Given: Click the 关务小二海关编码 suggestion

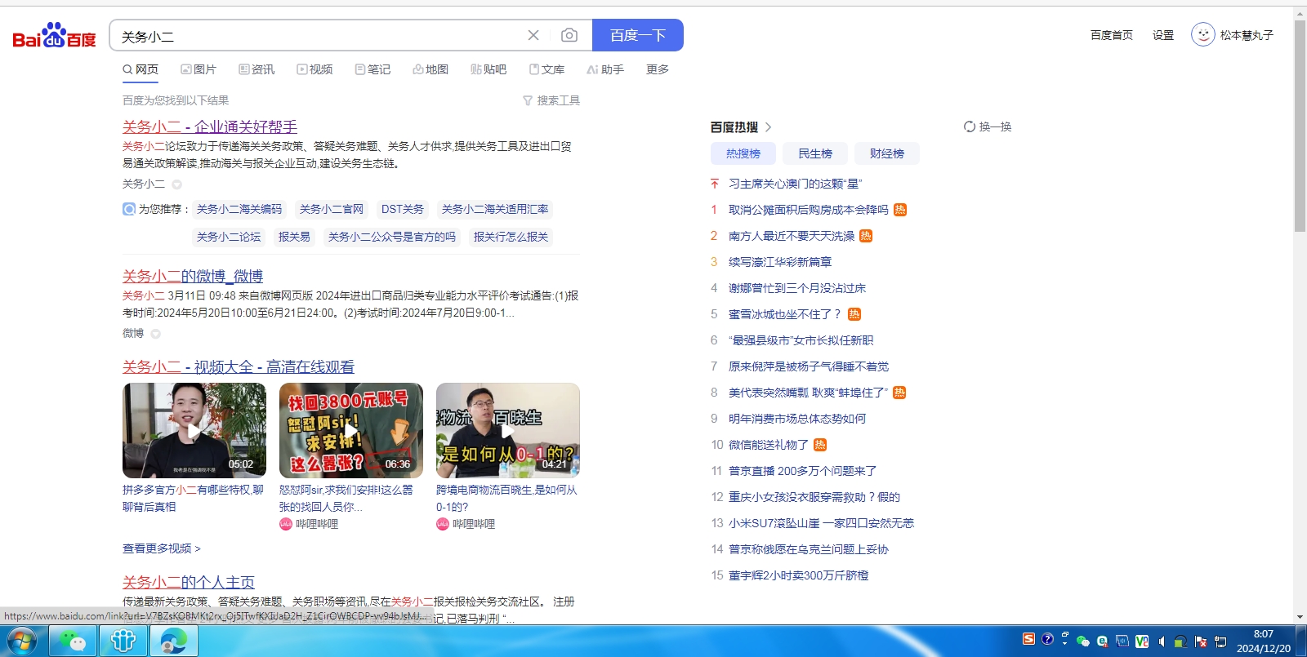Looking at the screenshot, I should point(239,209).
